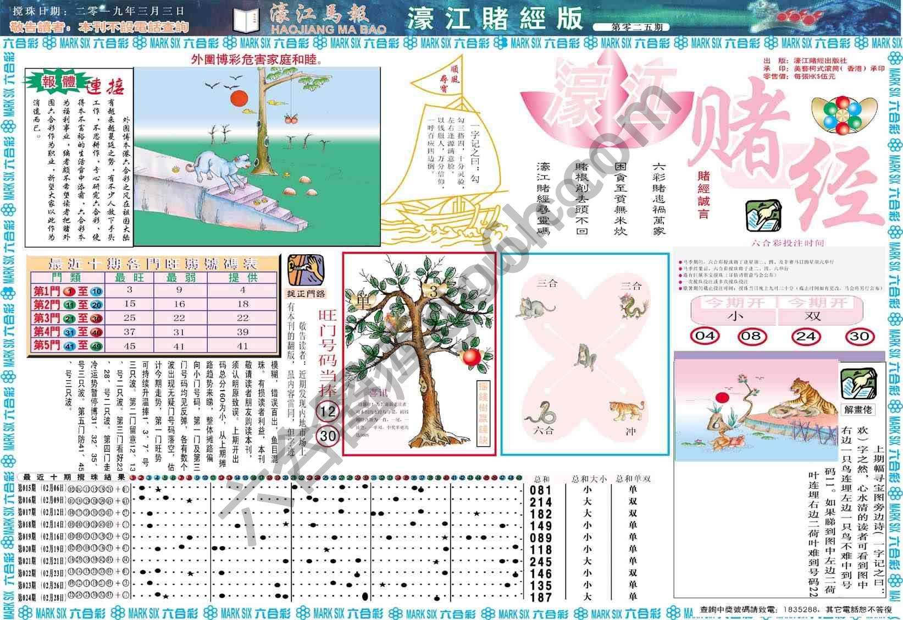Image resolution: width=903 pixels, height=620 pixels.
Task: Click the 最旺 column header
Action: 130,278
